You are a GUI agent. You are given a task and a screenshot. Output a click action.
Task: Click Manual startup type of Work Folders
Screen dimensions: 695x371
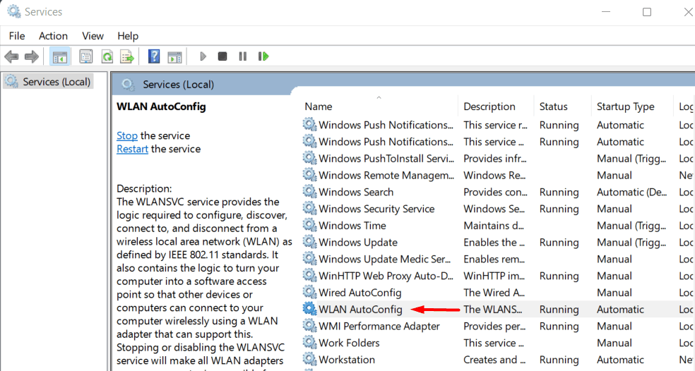(614, 343)
